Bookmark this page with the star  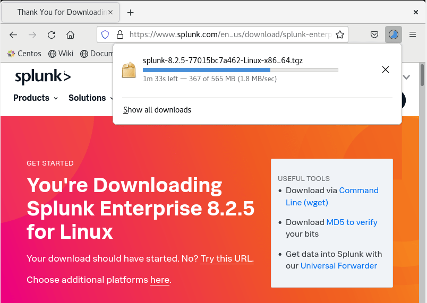pos(339,34)
